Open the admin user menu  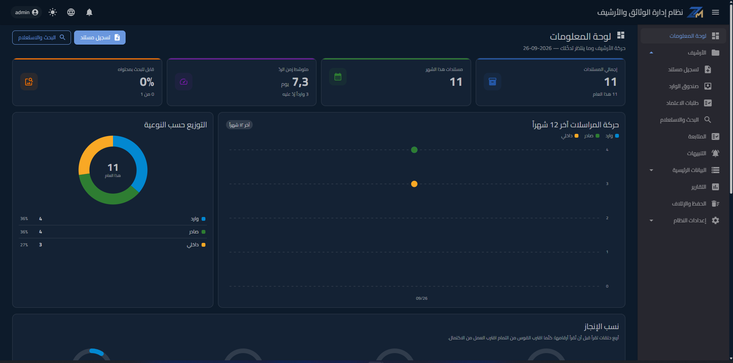click(x=26, y=12)
